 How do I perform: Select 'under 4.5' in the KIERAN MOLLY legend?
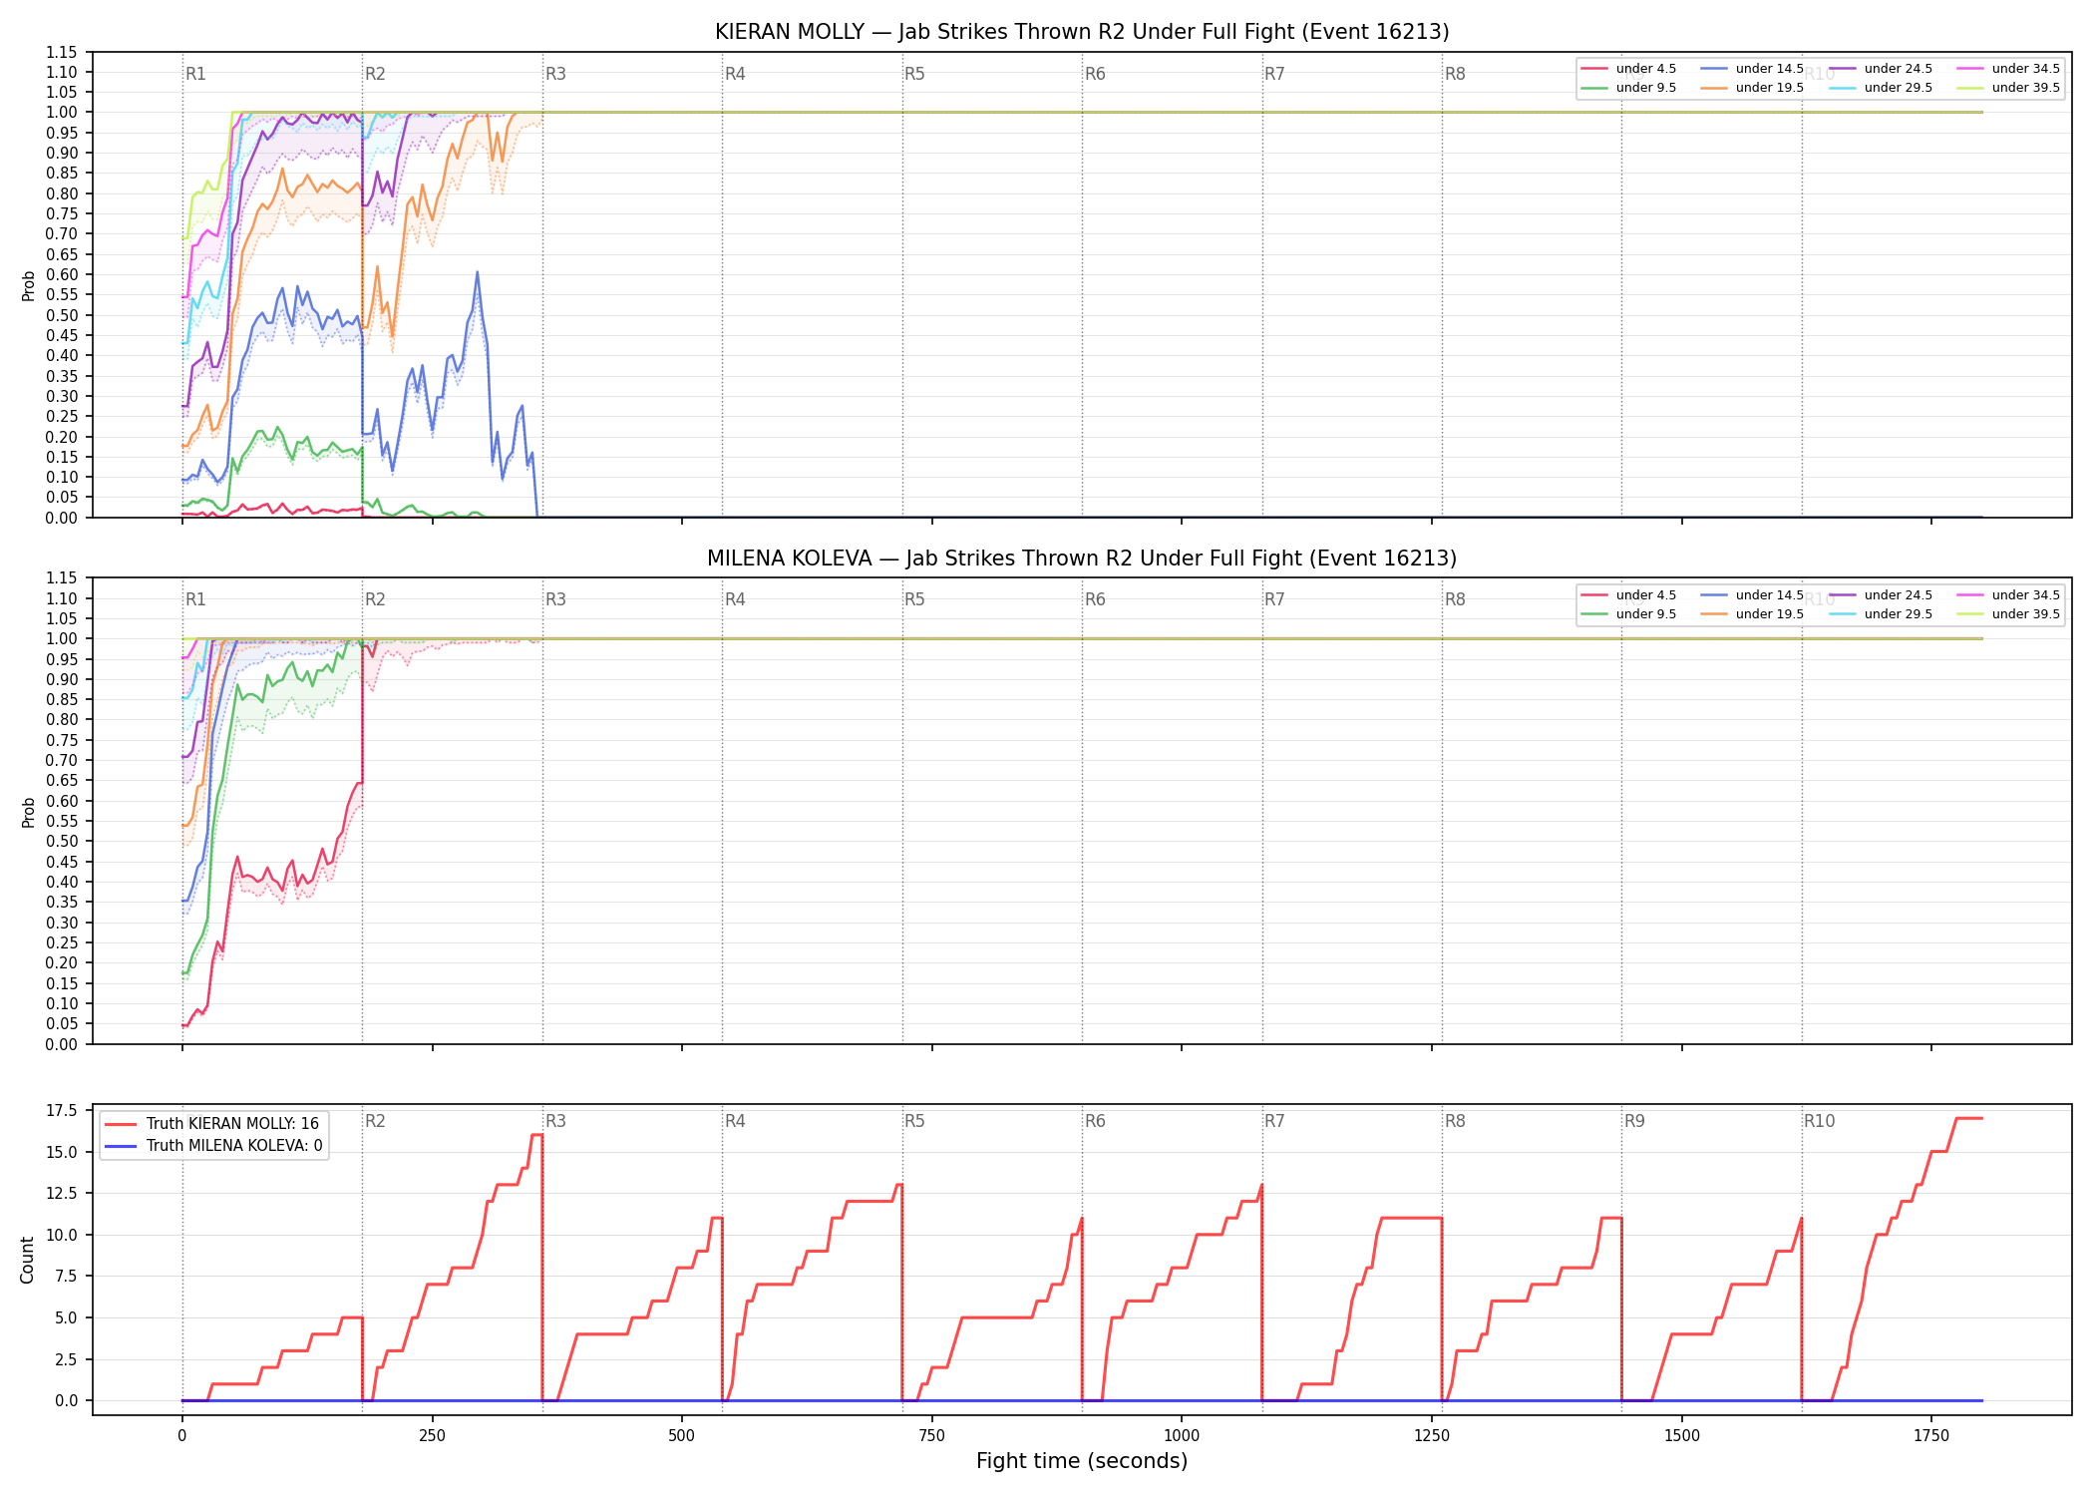[x=1629, y=69]
